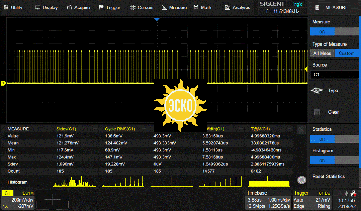The height and width of the screenshot is (211, 361).
Task: Click the 1.25GSa/s sample rate value
Action: coord(279,206)
